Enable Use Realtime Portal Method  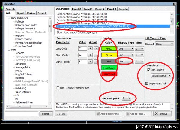pos(58,88)
